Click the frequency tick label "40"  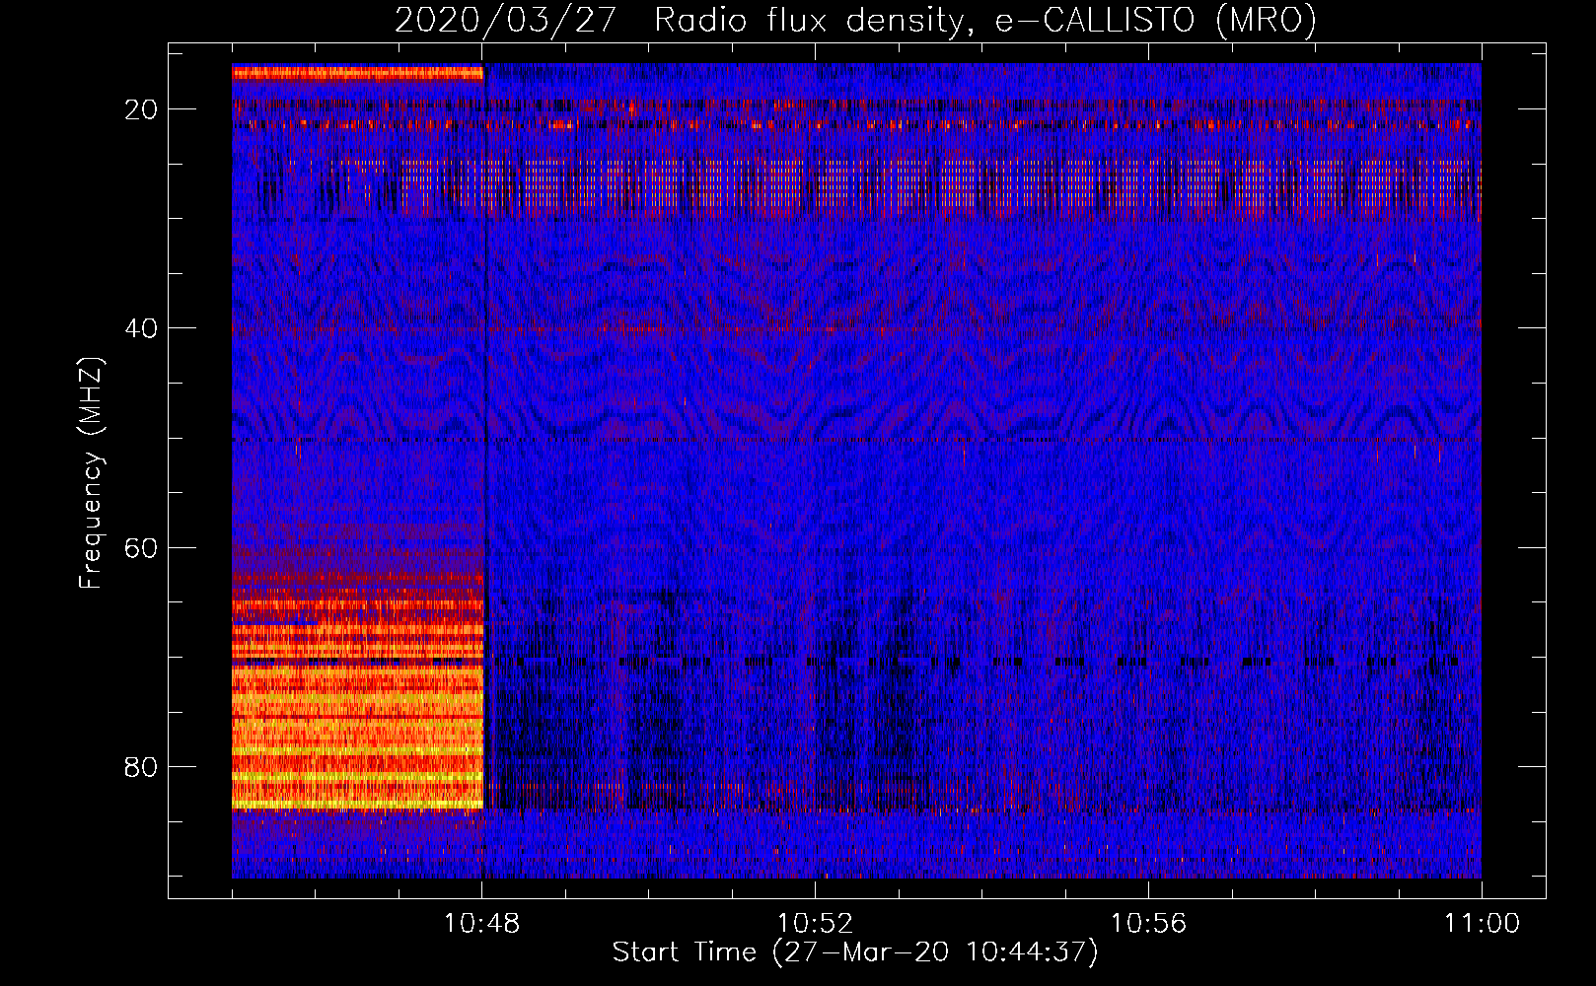[142, 328]
